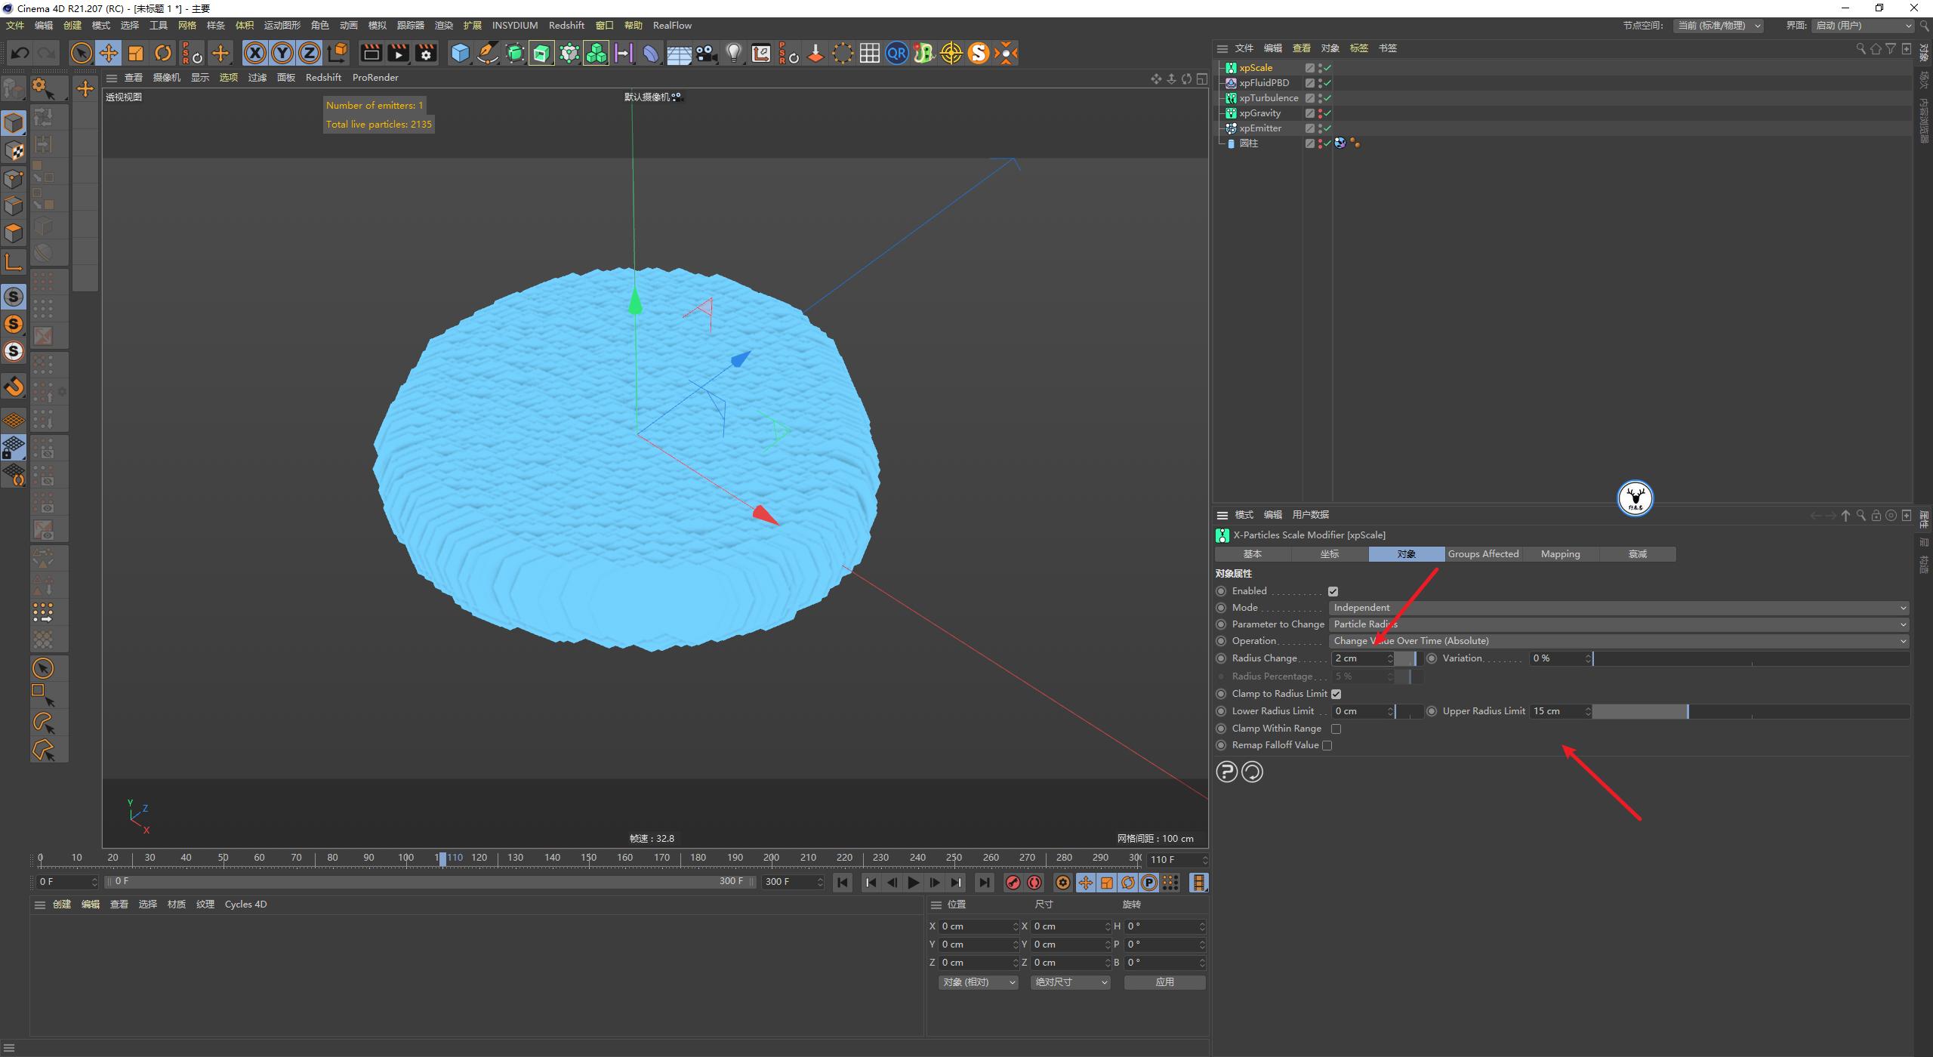Select the Rotate tool in the toolbar
This screenshot has width=1933, height=1057.
tap(163, 53)
